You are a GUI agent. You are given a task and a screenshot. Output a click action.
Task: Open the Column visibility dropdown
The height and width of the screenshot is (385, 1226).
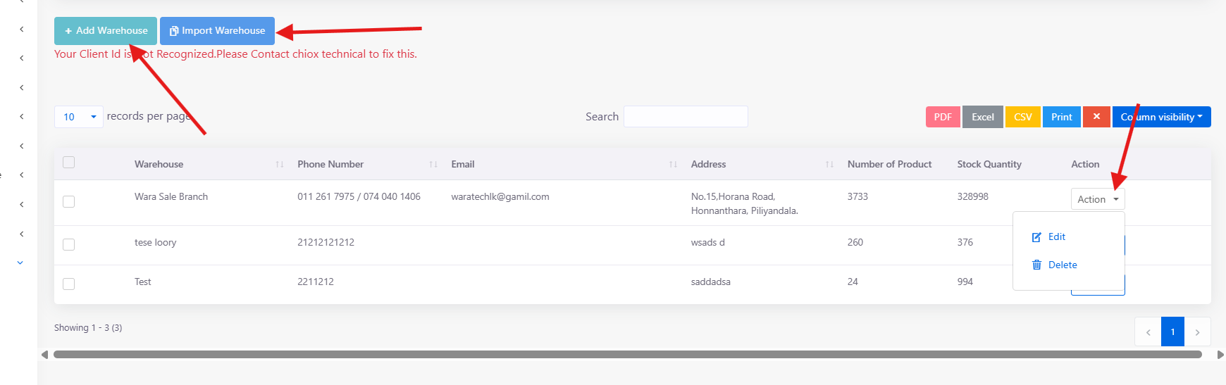tap(1161, 117)
